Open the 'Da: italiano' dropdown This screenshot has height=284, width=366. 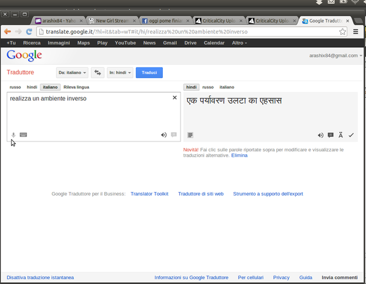point(72,73)
